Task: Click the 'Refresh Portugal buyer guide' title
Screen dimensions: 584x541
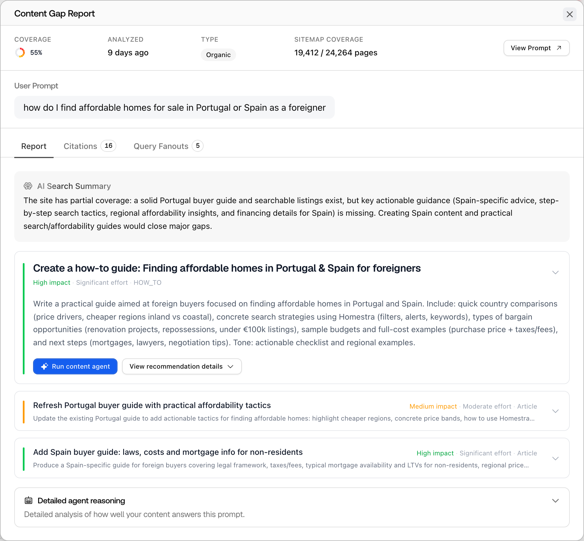Action: [x=152, y=405]
